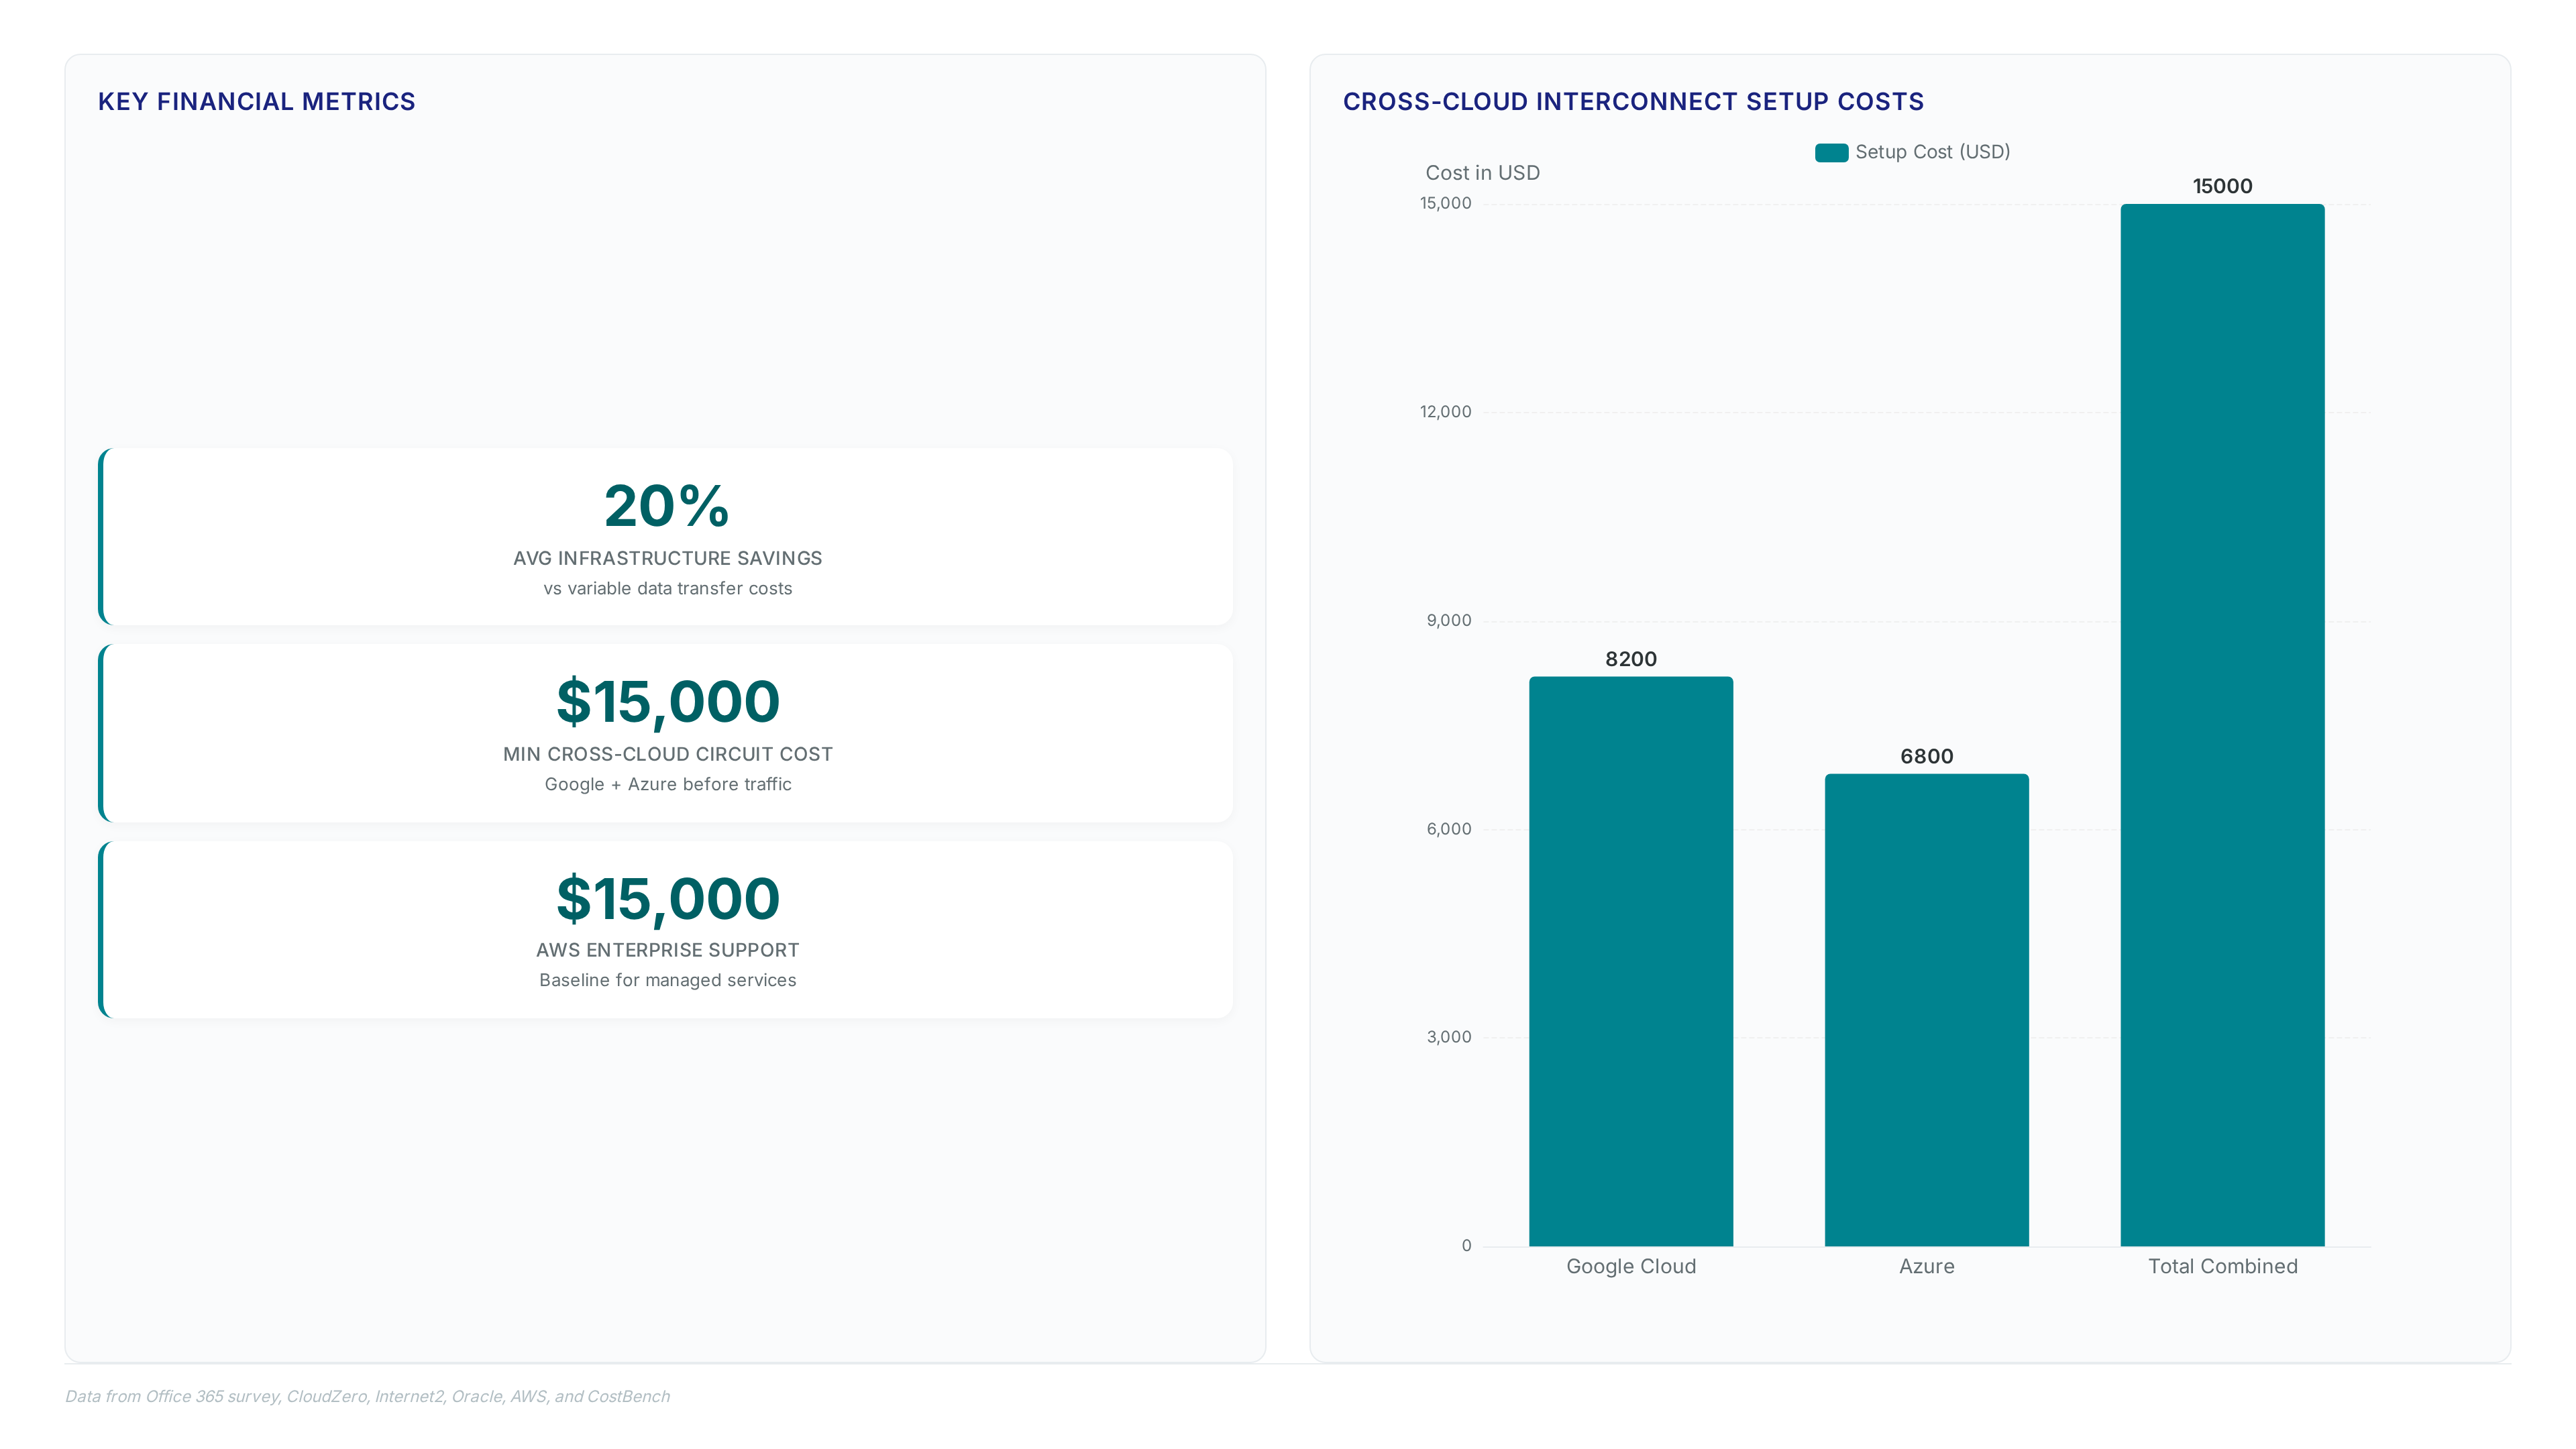Click the data source footnote text
This screenshot has width=2576, height=1449.
pos(367,1397)
